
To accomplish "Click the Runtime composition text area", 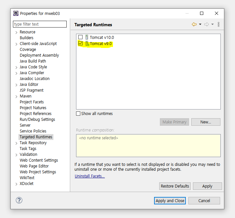I will [148, 145].
